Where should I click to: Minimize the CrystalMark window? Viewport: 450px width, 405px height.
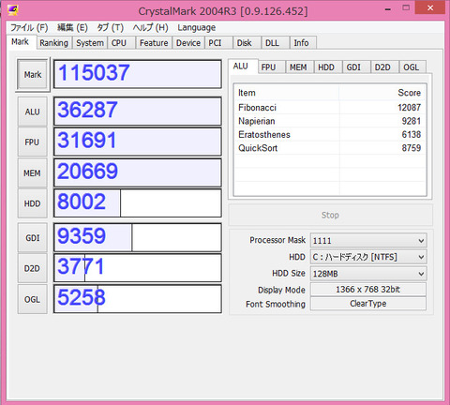[388, 8]
